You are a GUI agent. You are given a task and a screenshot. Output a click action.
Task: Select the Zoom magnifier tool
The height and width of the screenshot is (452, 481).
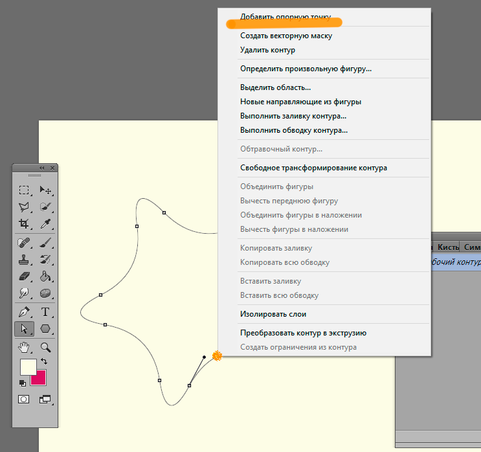click(45, 348)
